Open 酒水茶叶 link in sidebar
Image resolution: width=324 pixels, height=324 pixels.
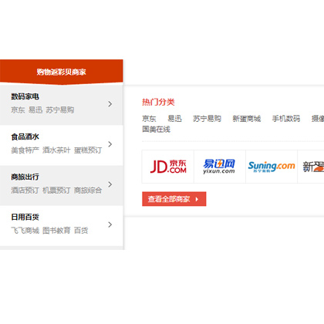(x=56, y=150)
